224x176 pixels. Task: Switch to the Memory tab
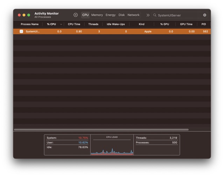pyautogui.click(x=97, y=15)
